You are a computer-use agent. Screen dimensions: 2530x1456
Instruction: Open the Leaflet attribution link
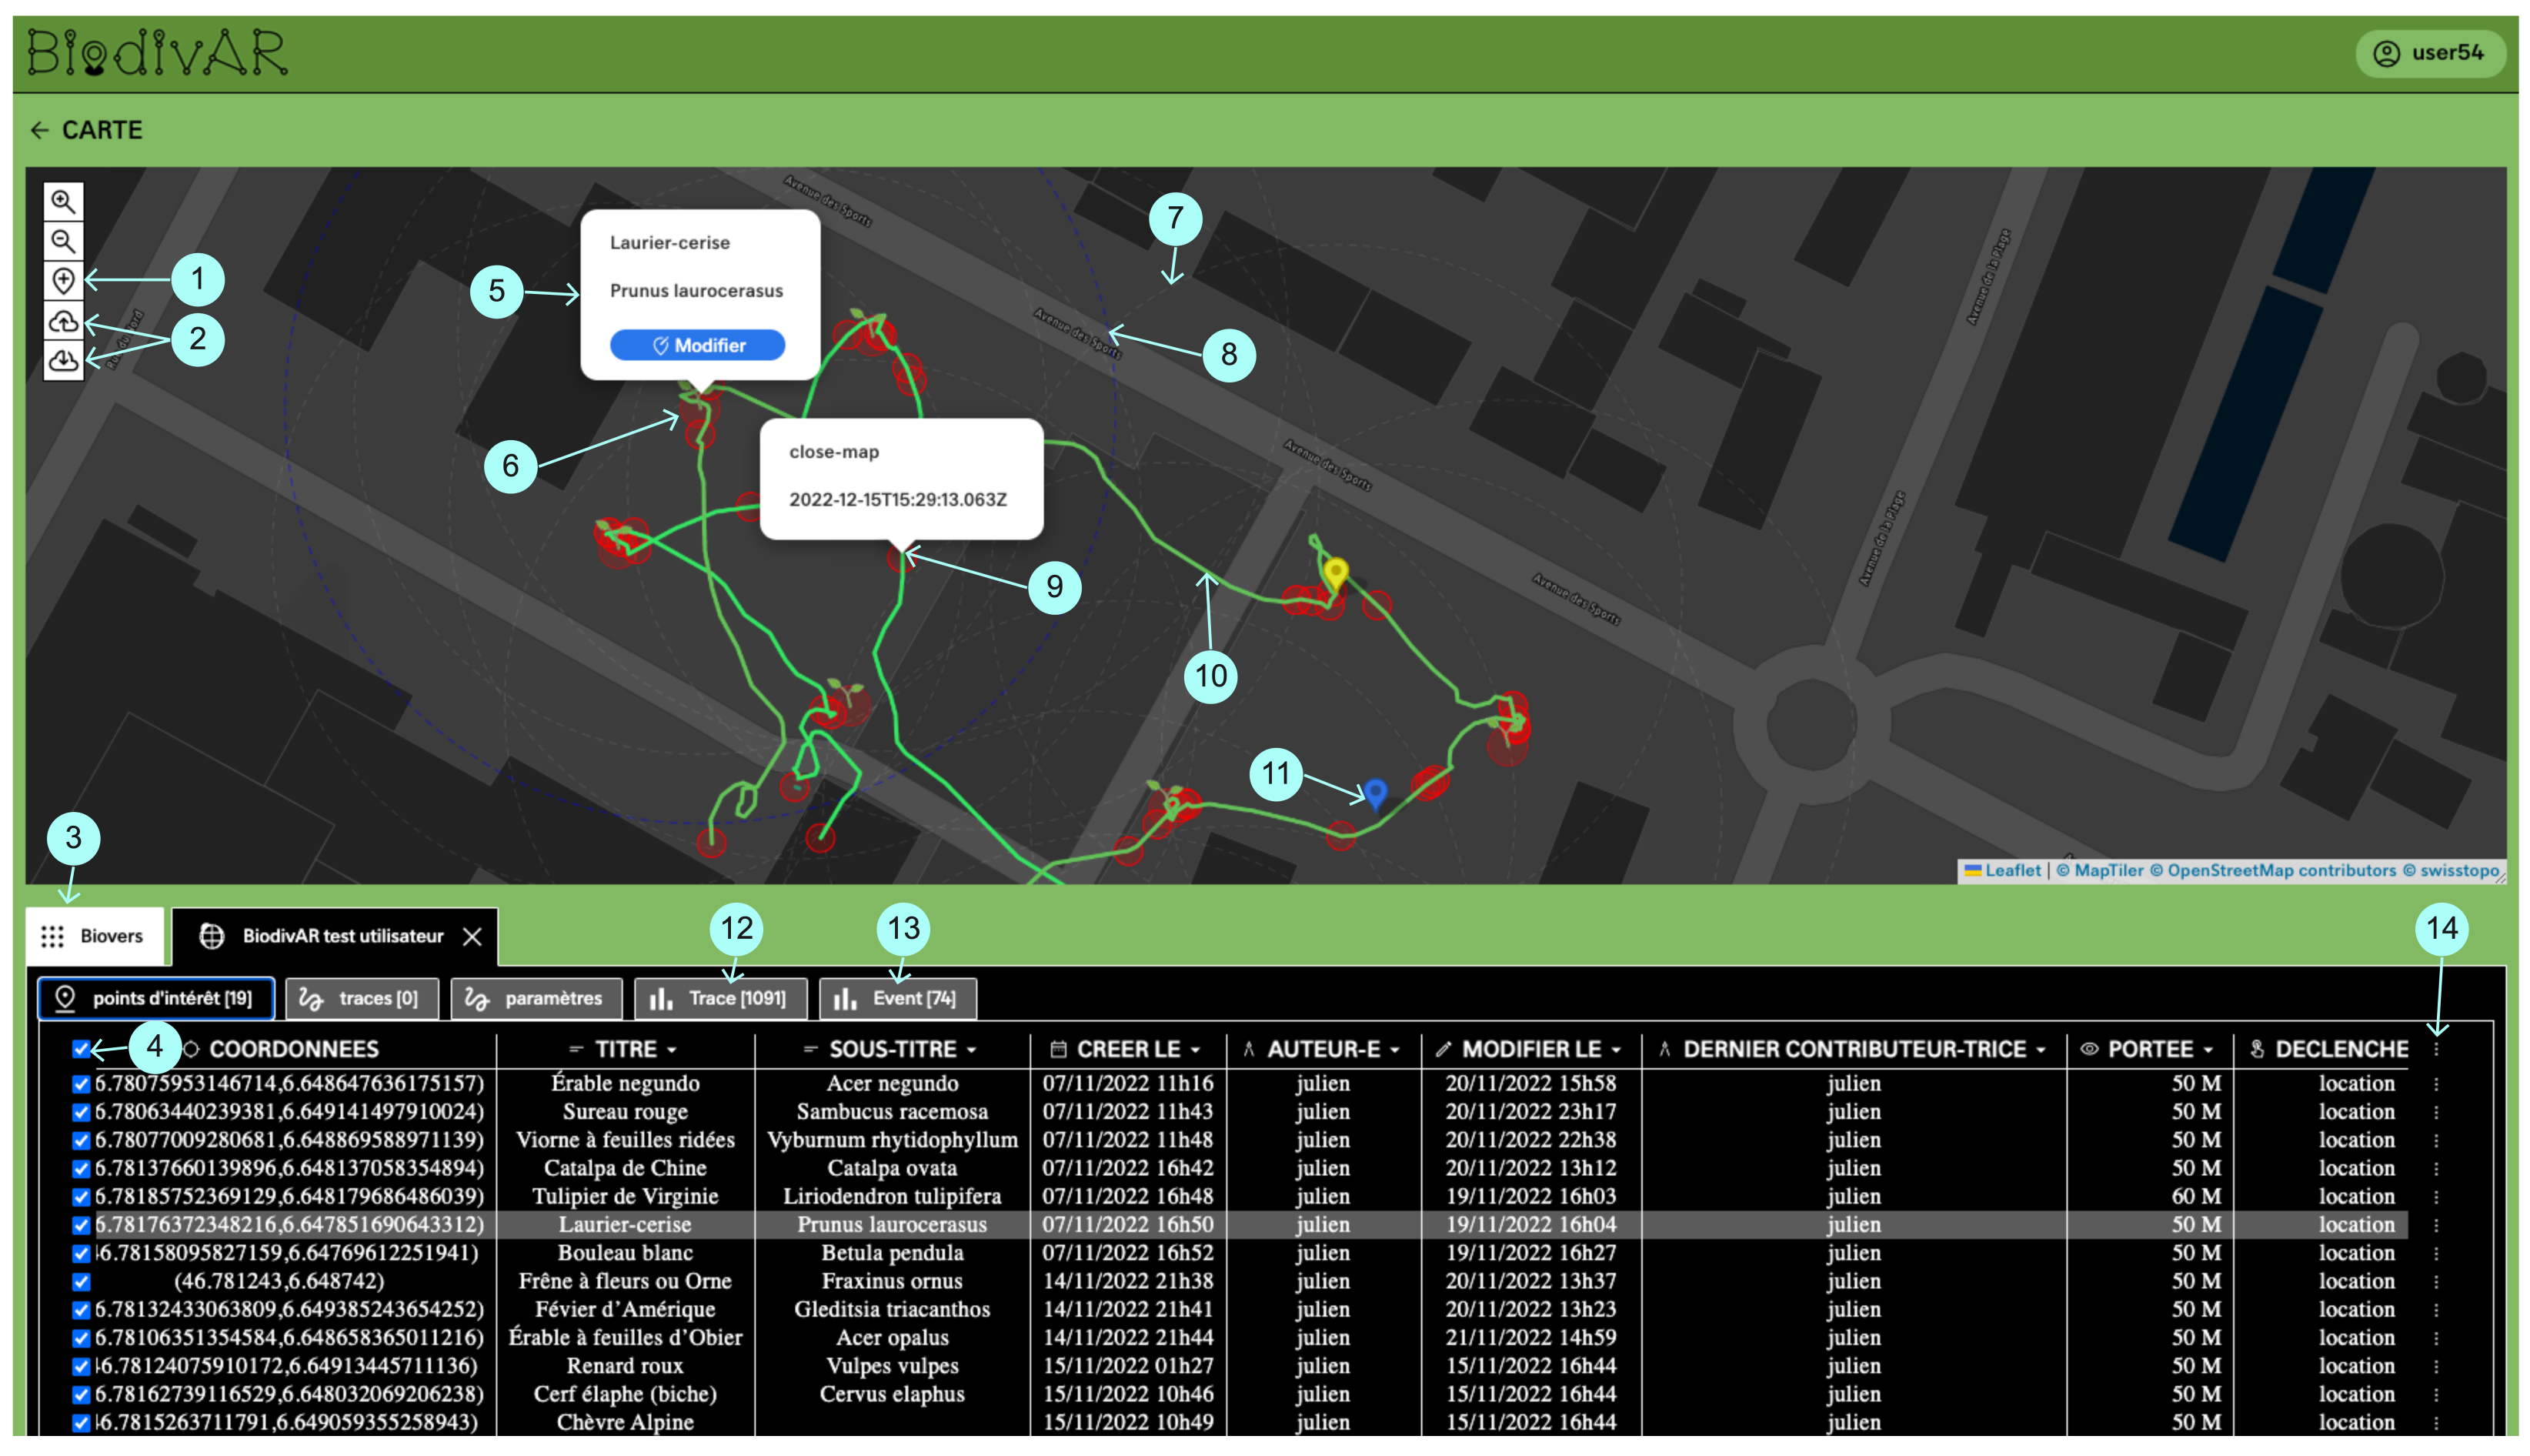[x=2011, y=870]
